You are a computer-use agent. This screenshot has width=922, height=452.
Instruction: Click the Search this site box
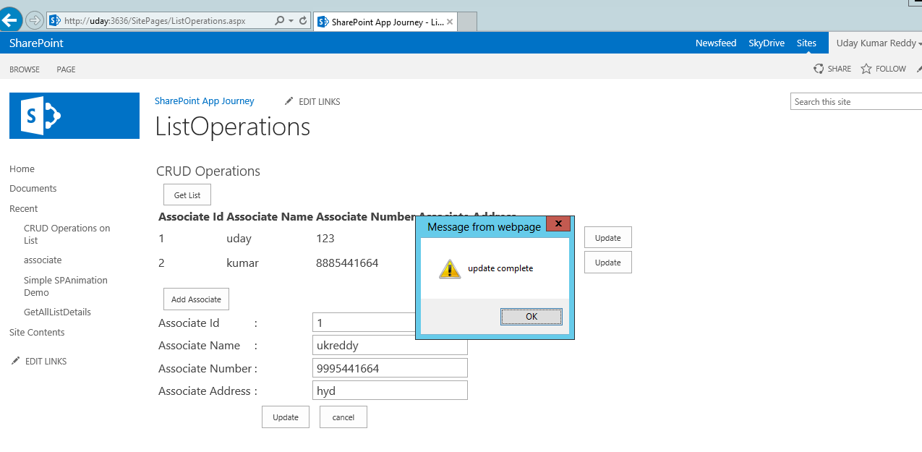pyautogui.click(x=856, y=102)
